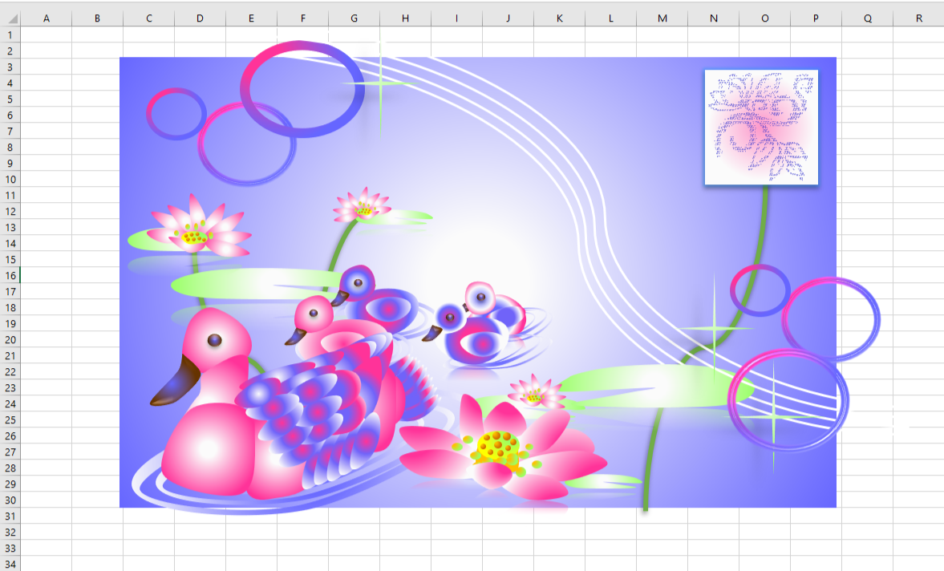944x571 pixels.
Task: Select column I header
Action: 457,18
